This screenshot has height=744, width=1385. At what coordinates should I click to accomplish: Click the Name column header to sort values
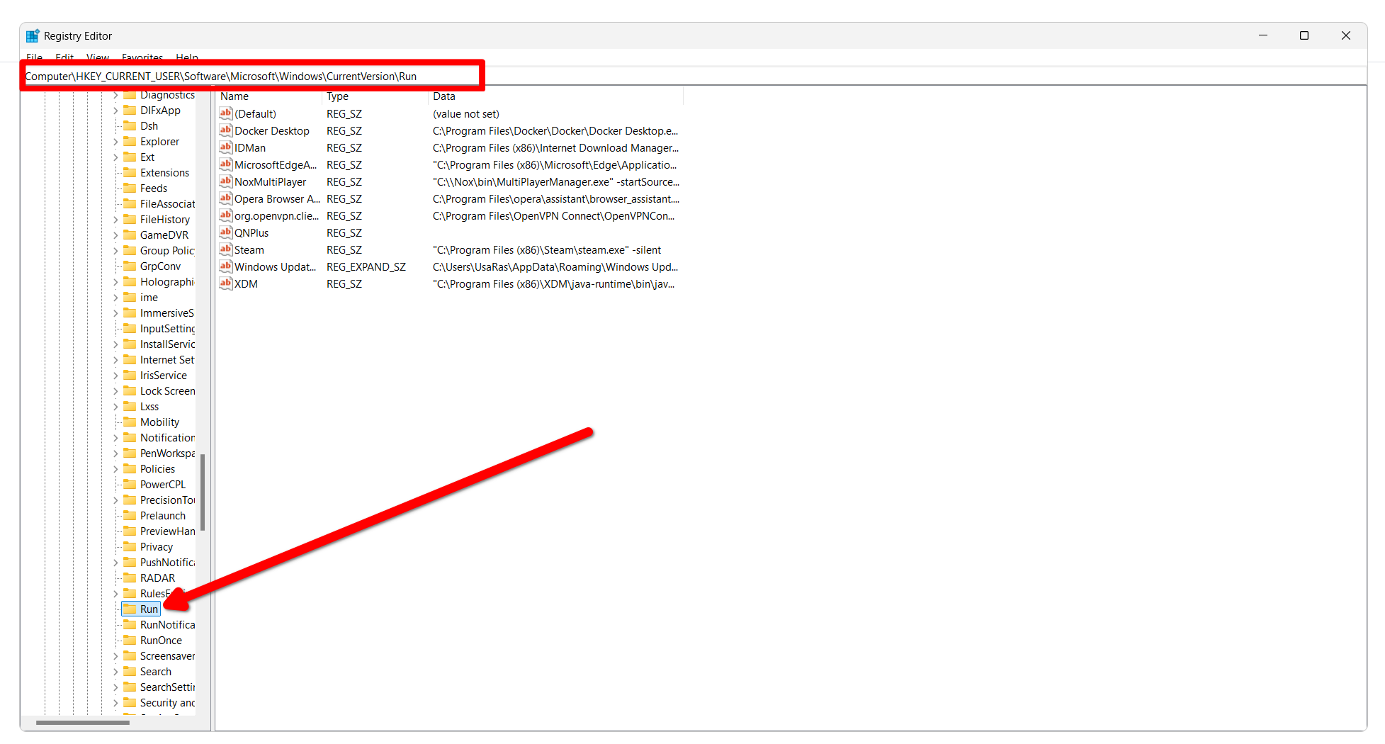[x=234, y=96]
